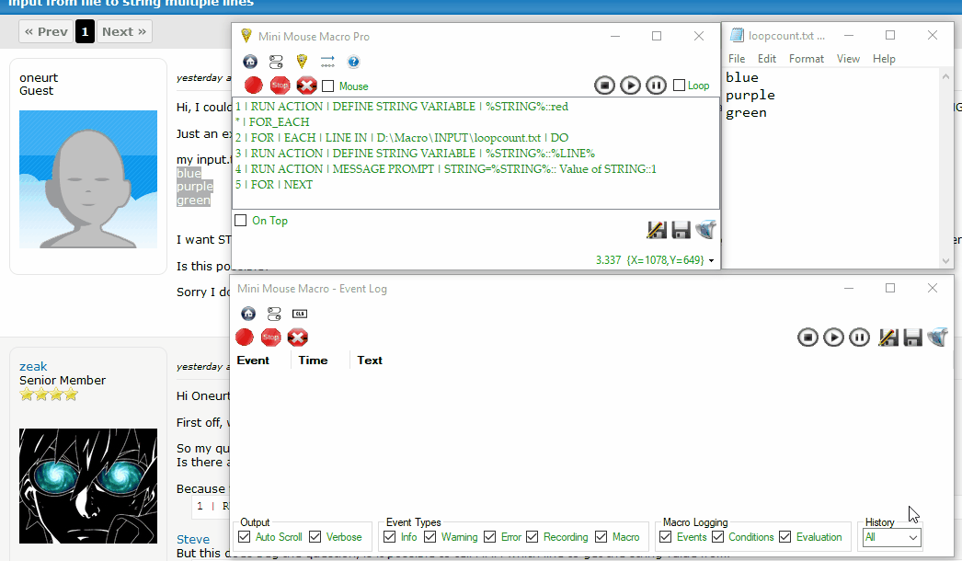Stop playback in the Macro Pro window
This screenshot has width=962, height=561.
tap(604, 86)
